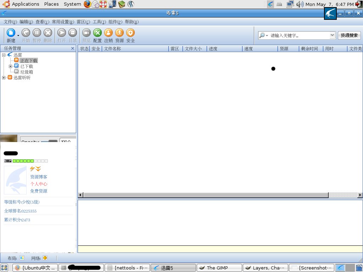Sort by the 状态 column header
Screen dimensions: 363x272
point(84,49)
